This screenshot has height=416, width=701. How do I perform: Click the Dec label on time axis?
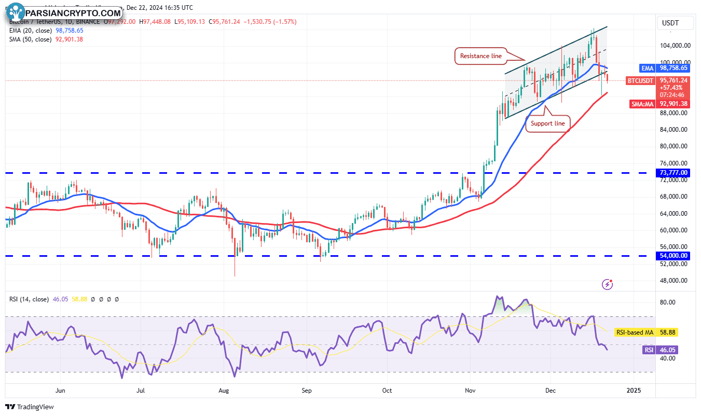tap(551, 390)
